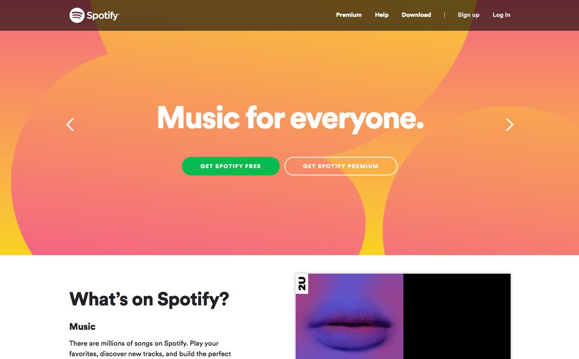The height and width of the screenshot is (359, 579).
Task: Click the black panel beside album art
Action: (x=457, y=316)
